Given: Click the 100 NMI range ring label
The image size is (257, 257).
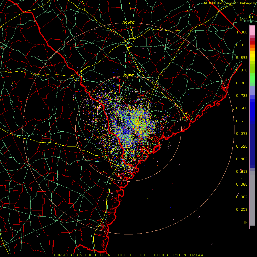Looking at the screenshot, I should point(128,23).
